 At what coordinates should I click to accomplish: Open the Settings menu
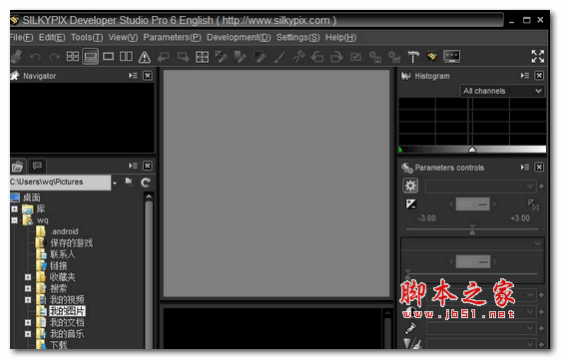point(298,38)
